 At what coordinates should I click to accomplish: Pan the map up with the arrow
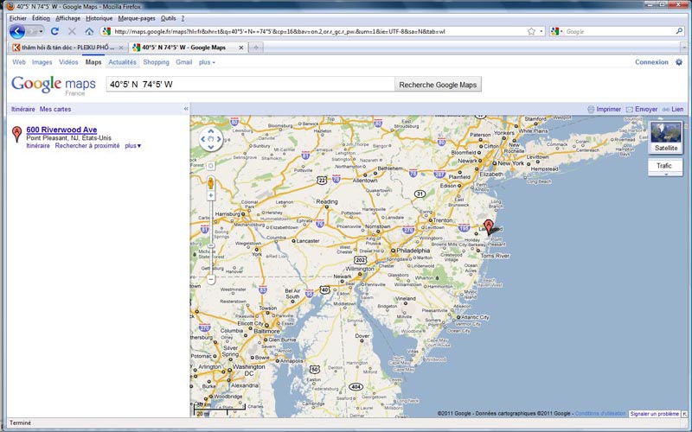[x=211, y=131]
